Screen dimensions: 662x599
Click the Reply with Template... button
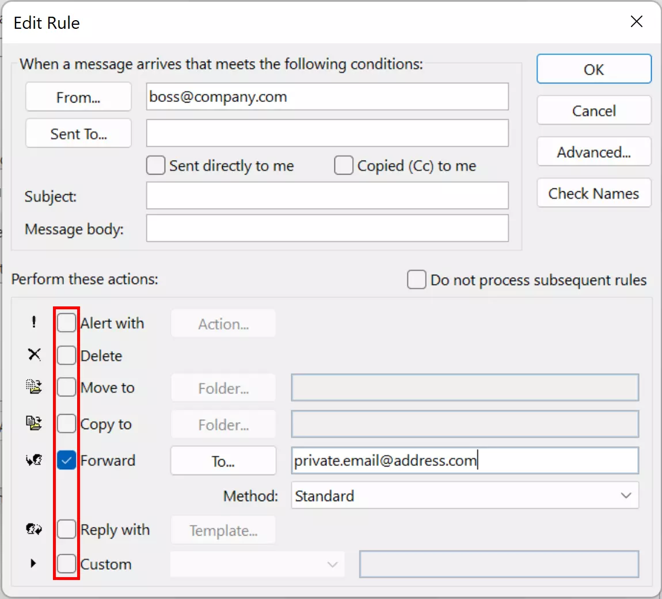coord(223,530)
